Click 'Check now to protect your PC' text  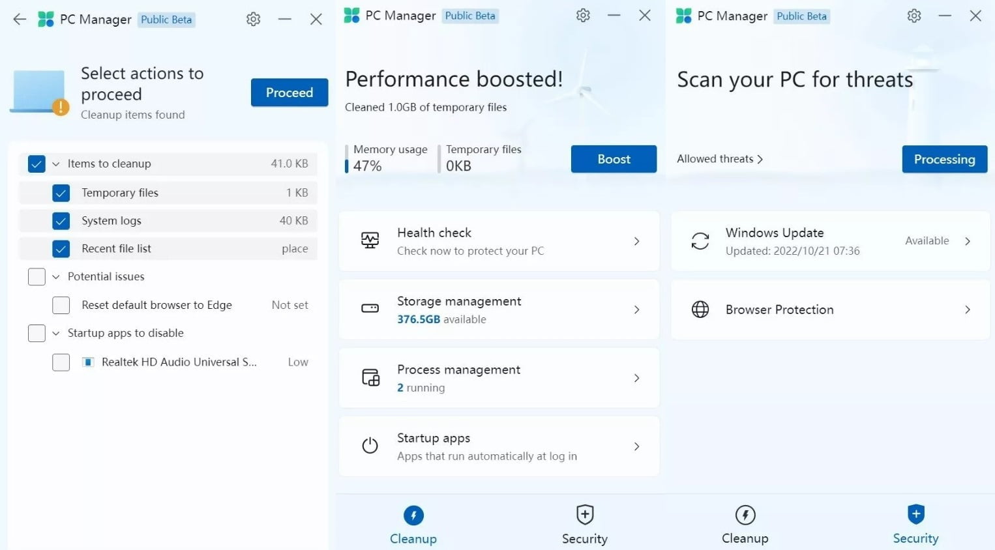coord(471,251)
